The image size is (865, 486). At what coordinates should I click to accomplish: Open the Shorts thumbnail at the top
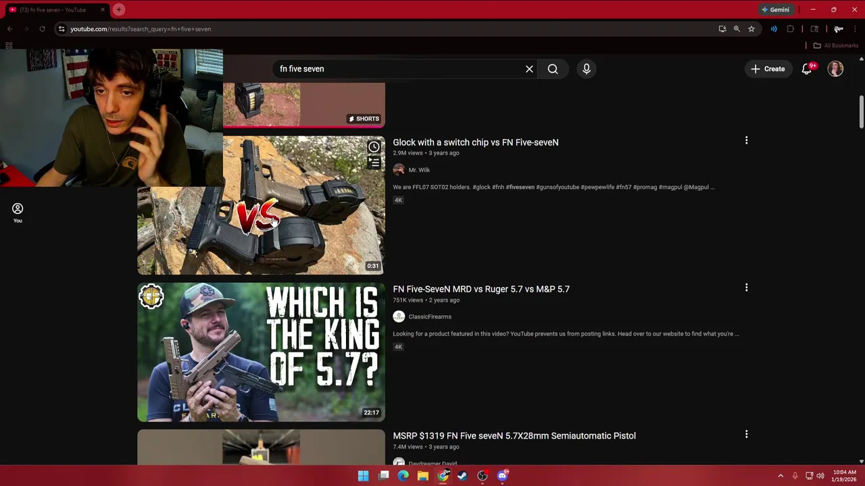[x=303, y=105]
